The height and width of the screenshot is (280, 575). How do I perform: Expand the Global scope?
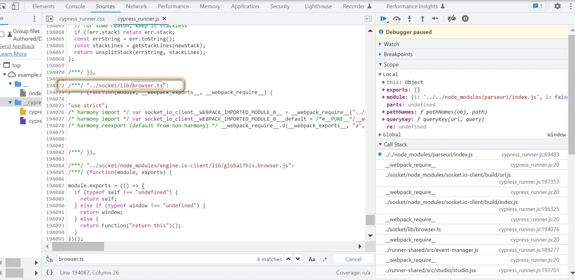tap(380, 135)
